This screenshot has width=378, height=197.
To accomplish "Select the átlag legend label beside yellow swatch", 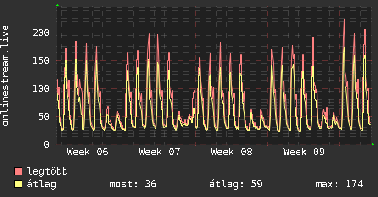I will [x=41, y=184].
